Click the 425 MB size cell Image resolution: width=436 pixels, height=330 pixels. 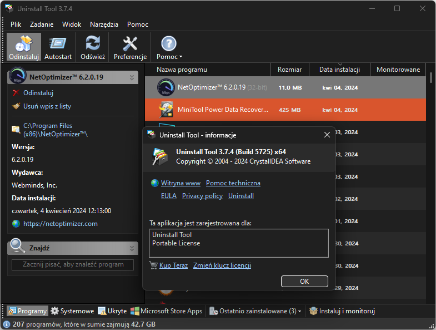tap(289, 110)
